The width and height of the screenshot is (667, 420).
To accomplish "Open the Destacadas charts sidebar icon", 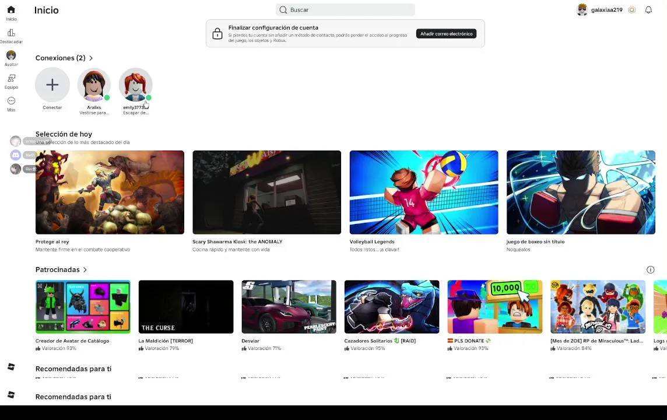I will (11, 33).
